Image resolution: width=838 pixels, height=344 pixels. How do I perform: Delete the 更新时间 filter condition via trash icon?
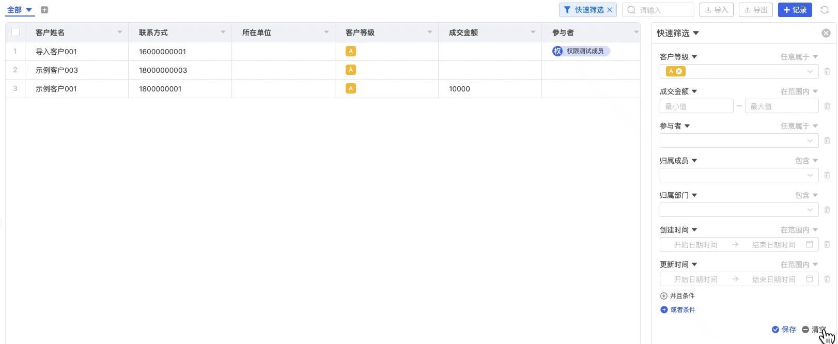click(x=827, y=279)
